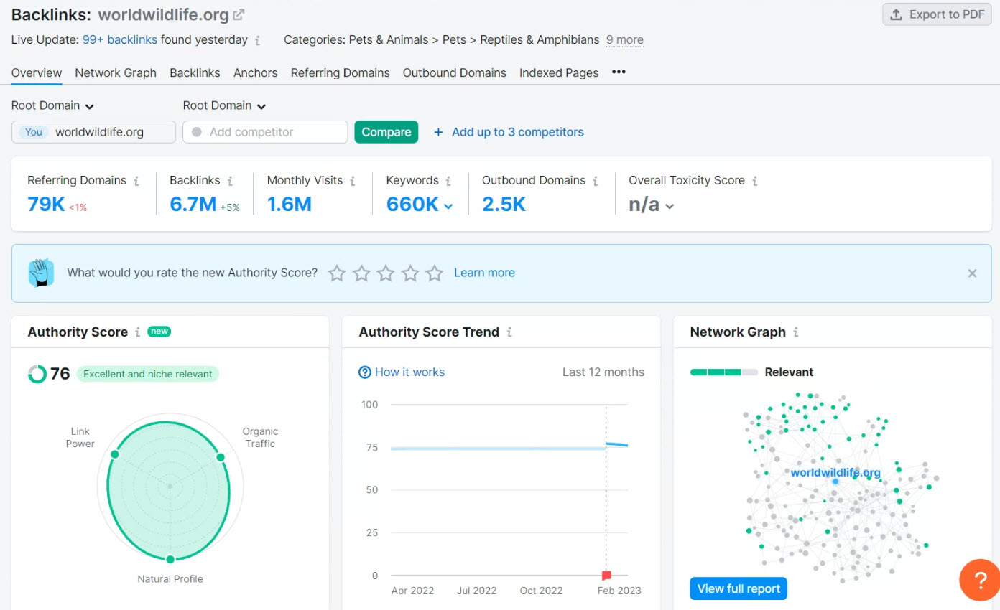Click the Link Power point on radar chart

114,454
